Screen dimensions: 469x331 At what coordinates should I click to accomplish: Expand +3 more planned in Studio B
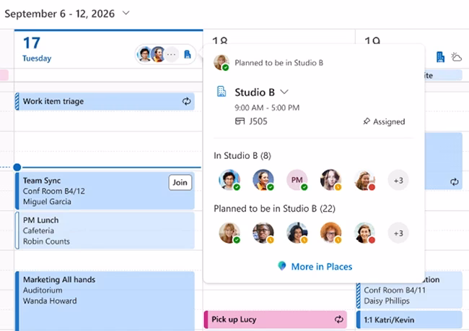[x=398, y=233]
